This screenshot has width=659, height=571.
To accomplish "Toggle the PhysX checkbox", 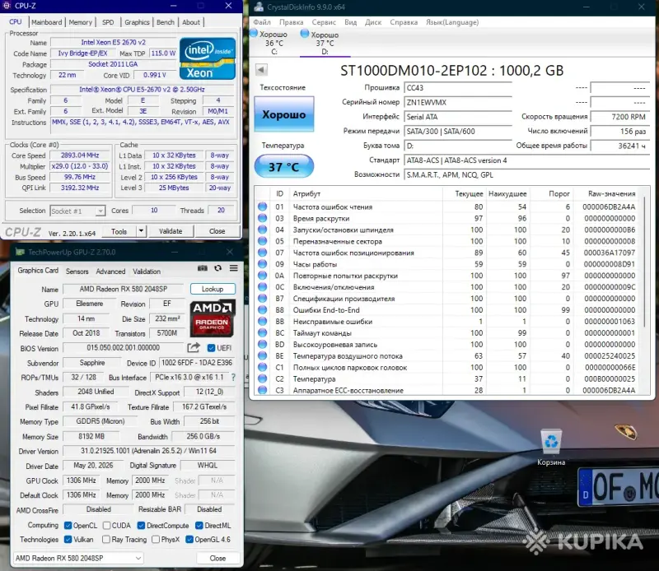I will click(x=156, y=539).
